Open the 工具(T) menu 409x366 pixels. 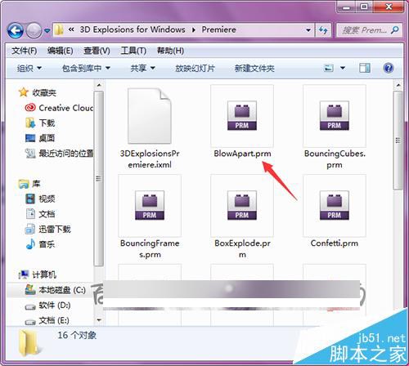[x=133, y=51]
